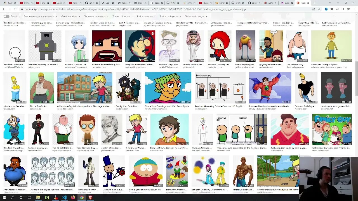Open the Chrome three-dot menu
The width and height of the screenshot is (358, 201).
click(x=354, y=9)
